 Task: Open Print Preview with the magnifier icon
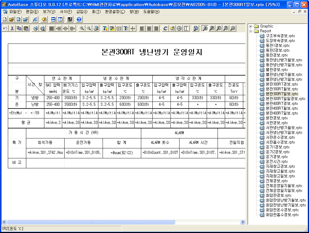tap(42, 28)
